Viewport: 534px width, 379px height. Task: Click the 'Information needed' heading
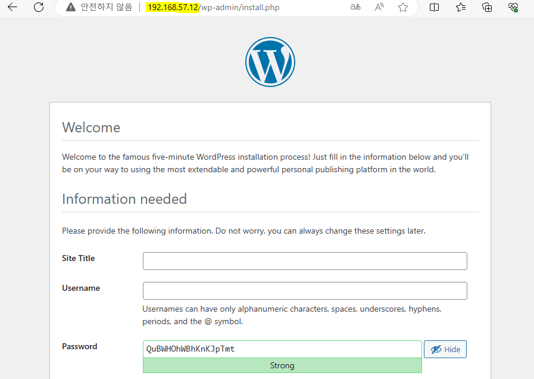(x=124, y=199)
